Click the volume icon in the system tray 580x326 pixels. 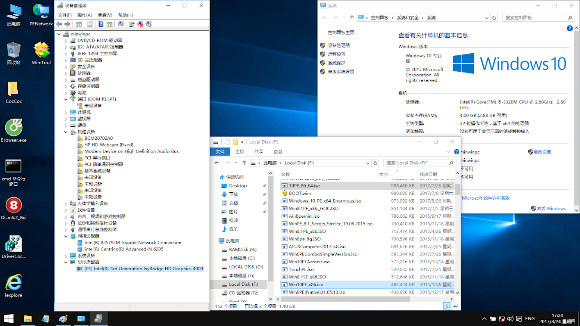(510, 319)
